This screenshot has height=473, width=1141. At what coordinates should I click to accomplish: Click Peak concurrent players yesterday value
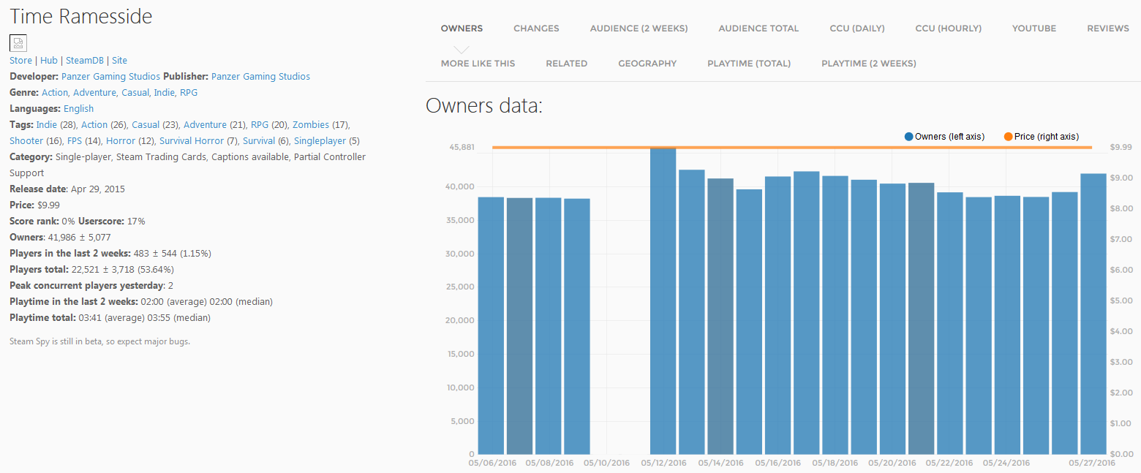click(170, 286)
